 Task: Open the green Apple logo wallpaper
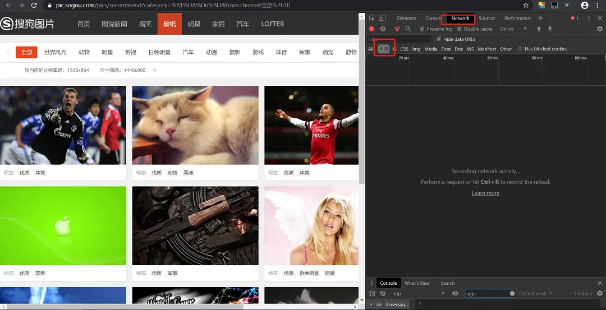[x=63, y=225]
